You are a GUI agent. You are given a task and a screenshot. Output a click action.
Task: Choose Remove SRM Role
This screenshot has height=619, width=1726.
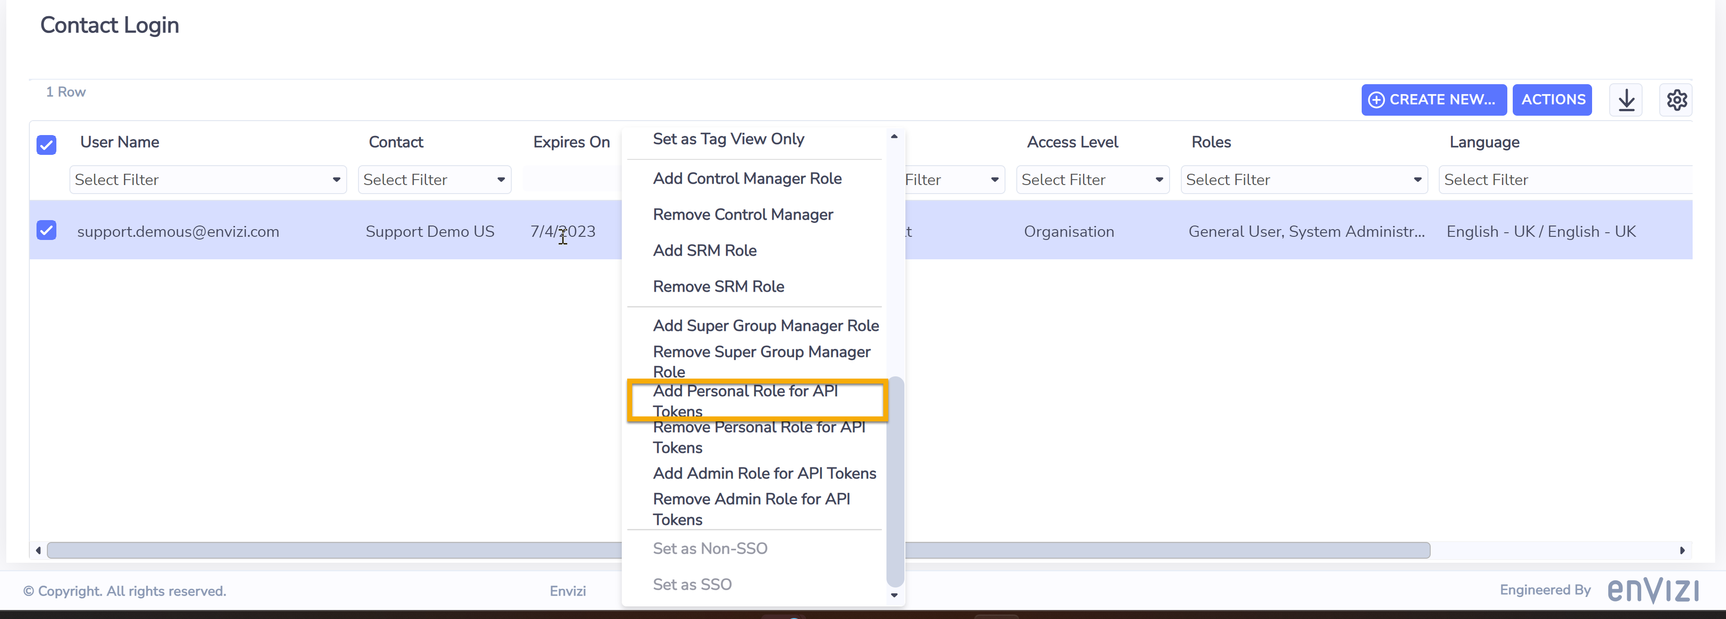tap(718, 286)
